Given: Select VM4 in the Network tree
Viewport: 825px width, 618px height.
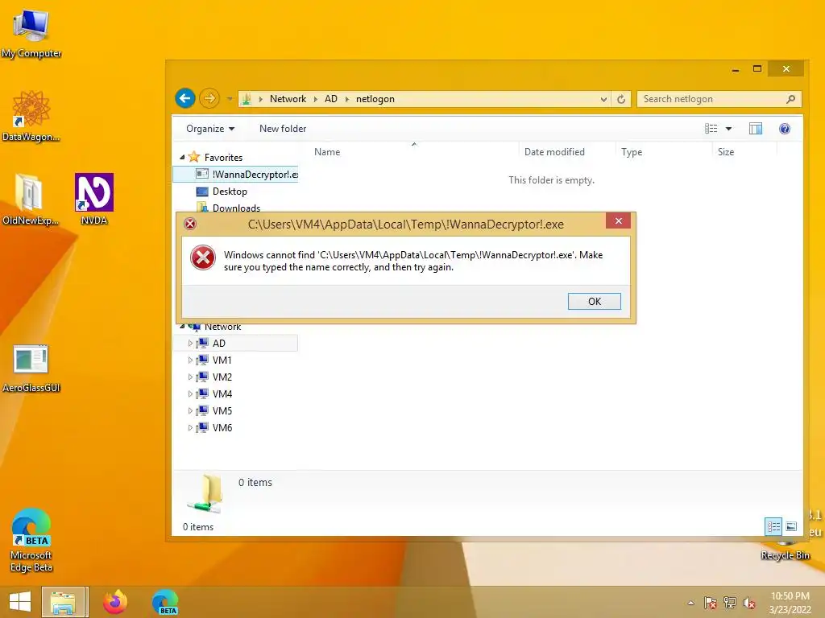Looking at the screenshot, I should [222, 393].
